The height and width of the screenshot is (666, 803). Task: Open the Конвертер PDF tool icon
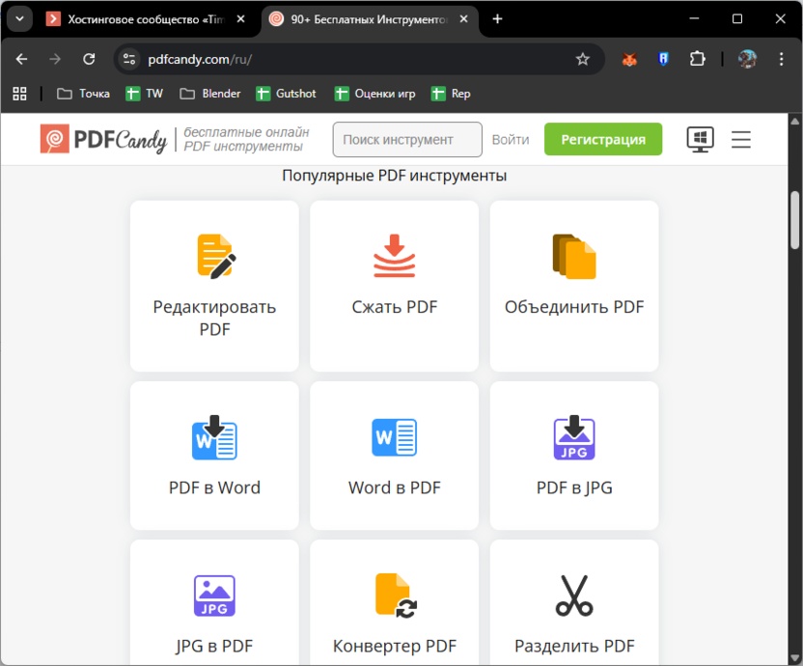394,596
